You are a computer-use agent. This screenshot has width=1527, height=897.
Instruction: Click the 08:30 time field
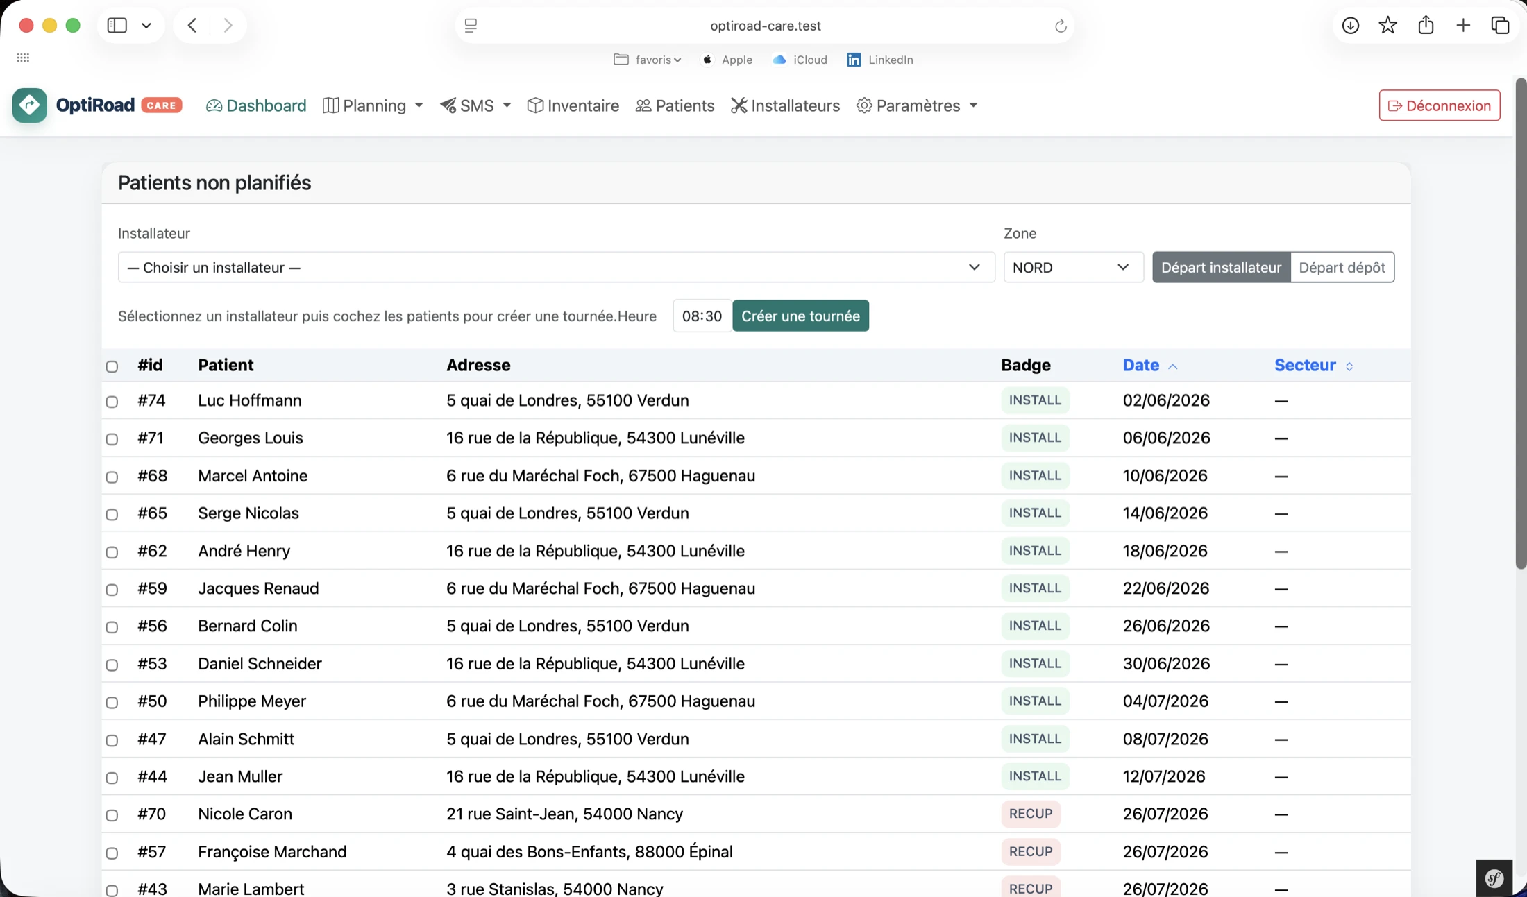tap(702, 316)
